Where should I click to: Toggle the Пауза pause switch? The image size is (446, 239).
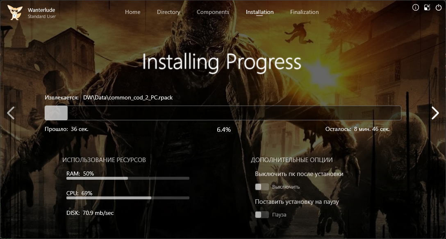(x=262, y=214)
